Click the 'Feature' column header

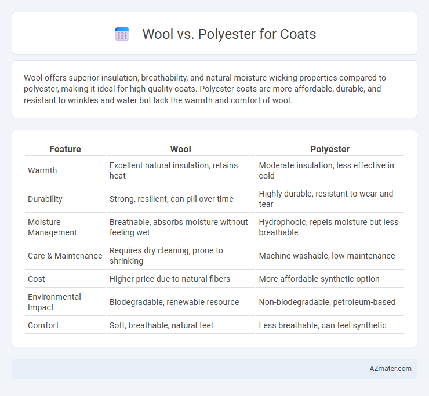[x=65, y=149]
